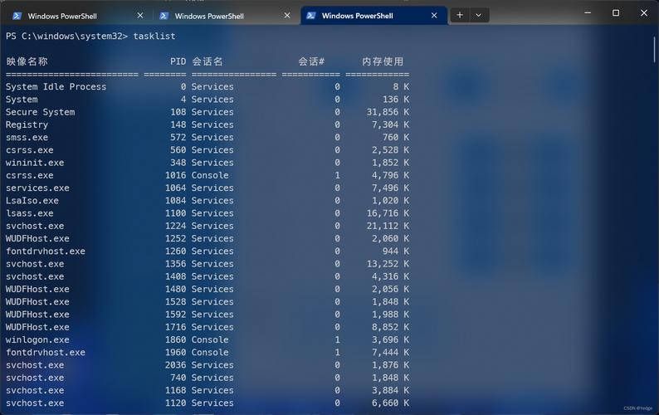Close the terminal window
Viewport: 659px width, 415px height.
pos(644,13)
